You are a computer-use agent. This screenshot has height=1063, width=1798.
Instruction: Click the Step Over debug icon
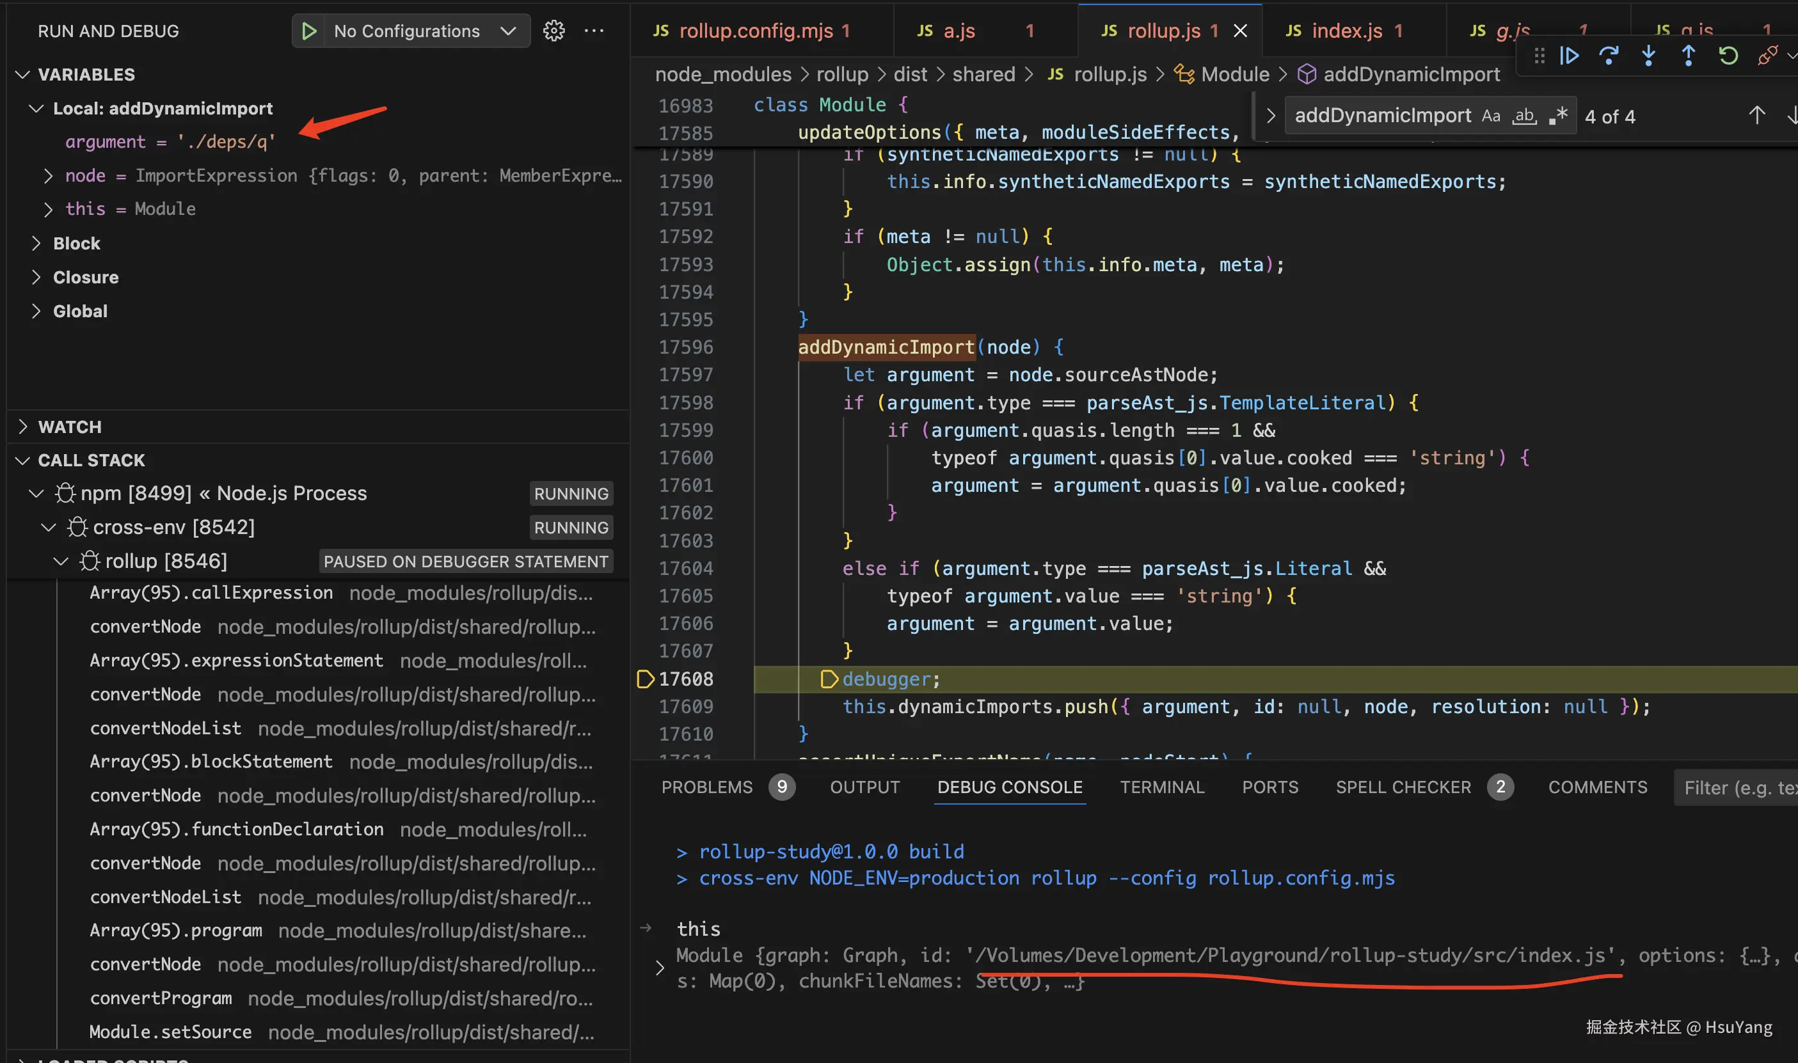(x=1609, y=55)
